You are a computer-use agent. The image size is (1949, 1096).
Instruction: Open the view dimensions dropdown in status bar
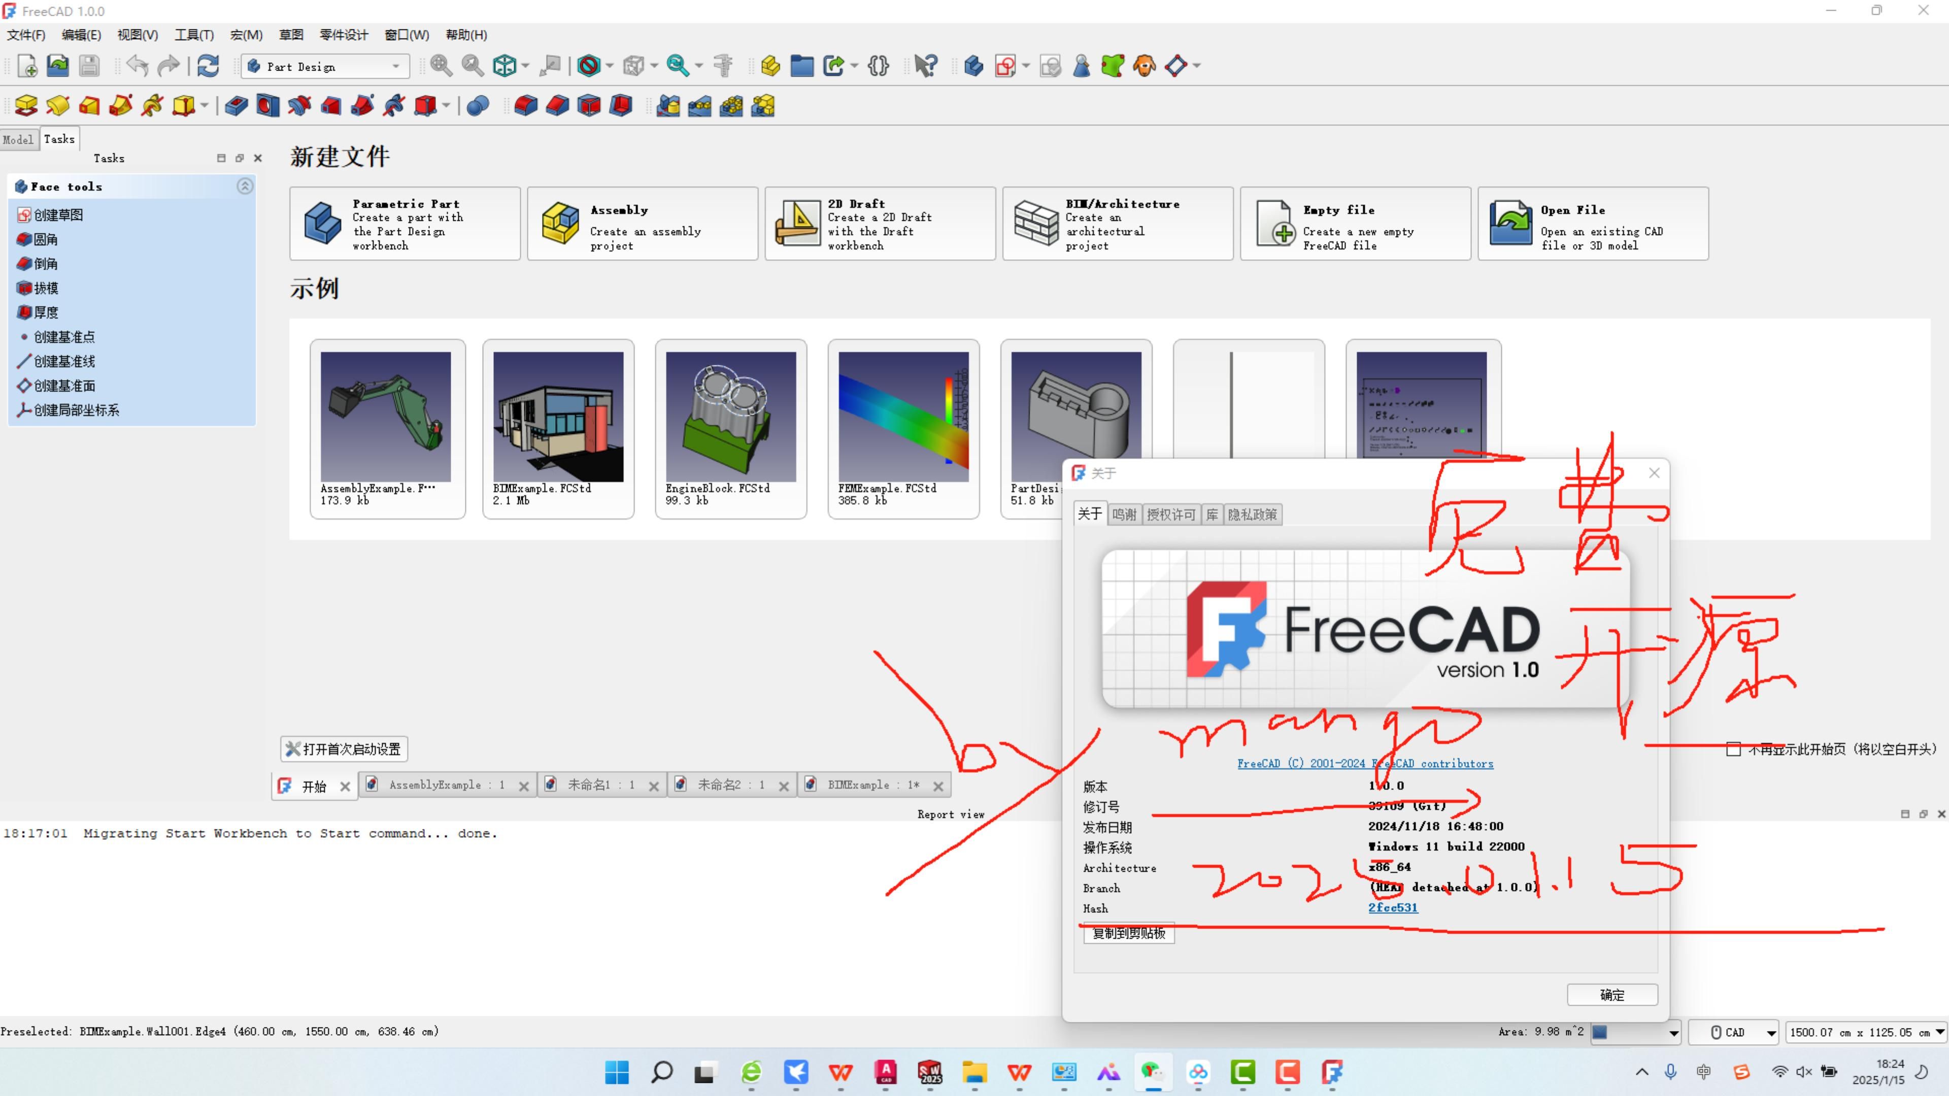(x=1866, y=1032)
